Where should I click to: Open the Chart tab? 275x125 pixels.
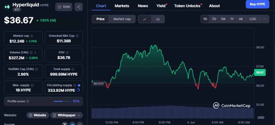point(101,6)
